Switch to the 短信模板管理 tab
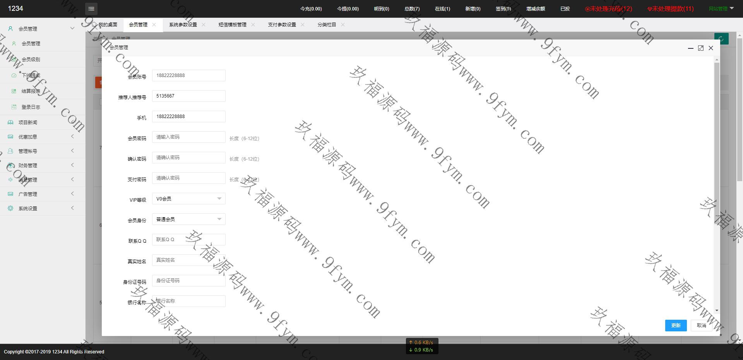This screenshot has width=743, height=360. (232, 24)
